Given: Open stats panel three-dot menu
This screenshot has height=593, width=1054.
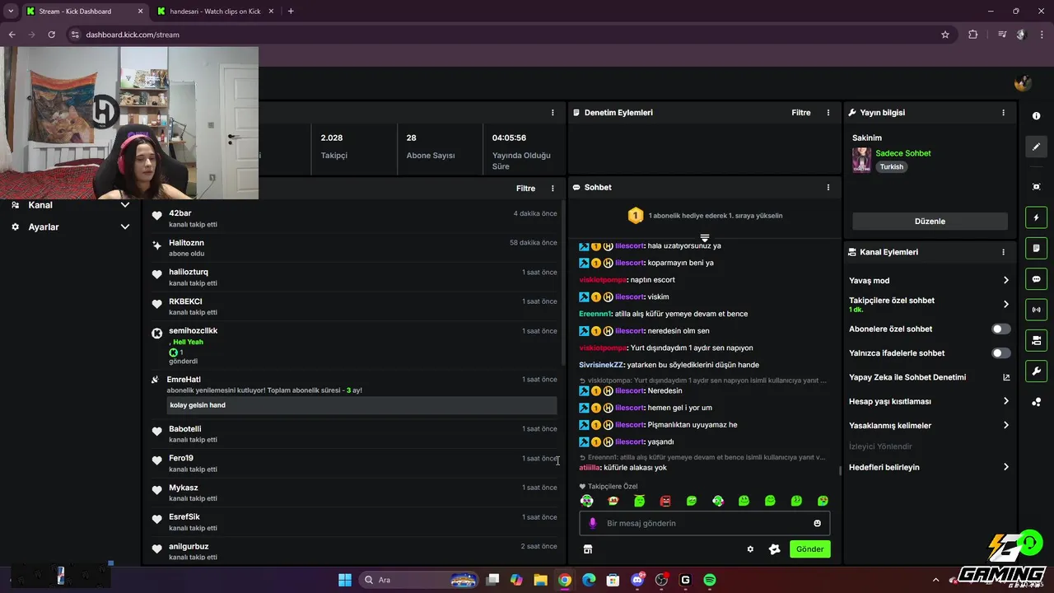Looking at the screenshot, I should click(553, 113).
